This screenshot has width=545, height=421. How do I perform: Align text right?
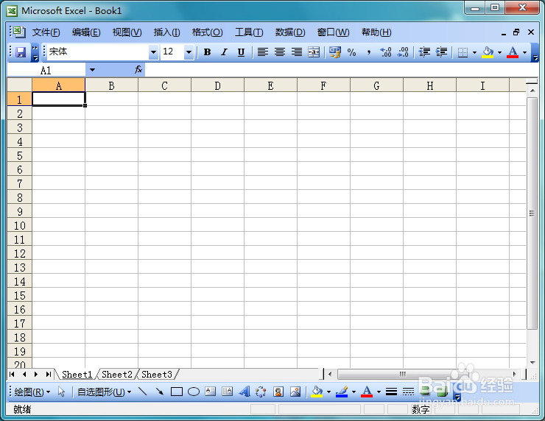click(297, 52)
